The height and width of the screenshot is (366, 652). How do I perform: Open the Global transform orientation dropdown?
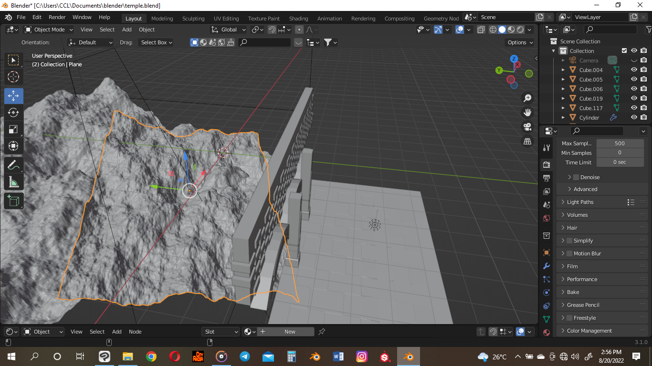pyautogui.click(x=229, y=30)
